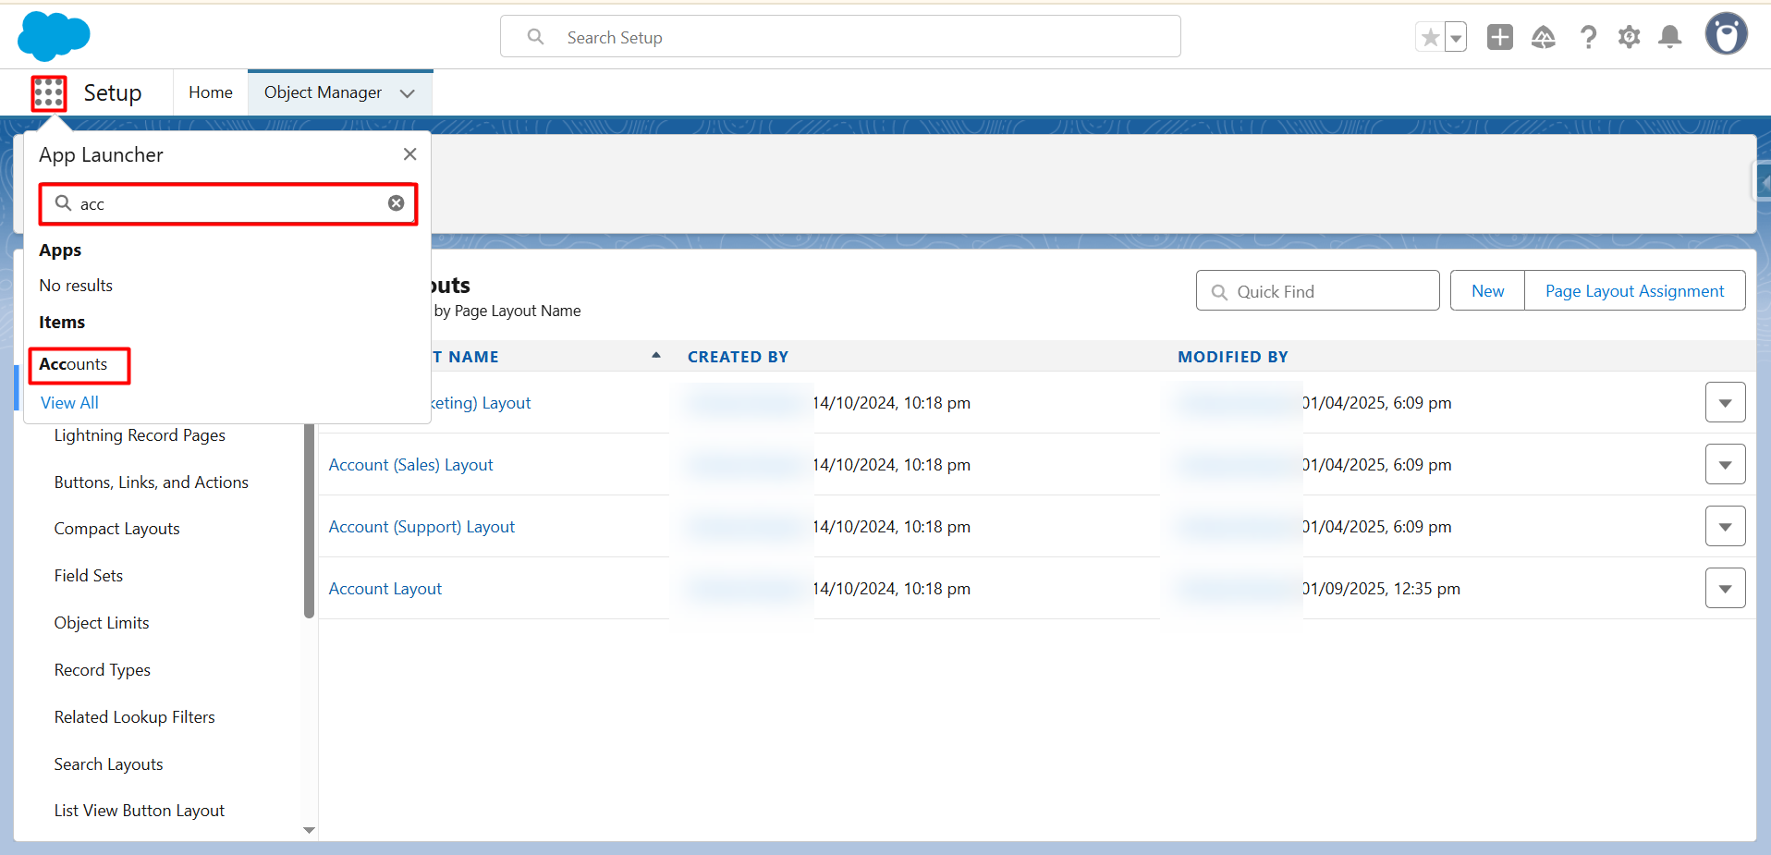Open row actions for Account Layout
Image resolution: width=1771 pixels, height=855 pixels.
coord(1724,588)
